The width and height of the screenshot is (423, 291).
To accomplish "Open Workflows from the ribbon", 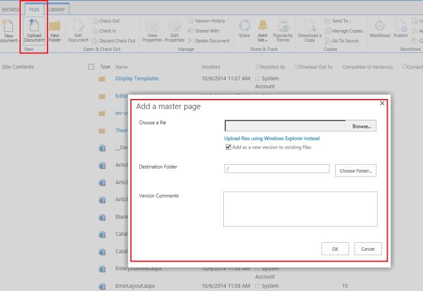I will click(x=380, y=29).
